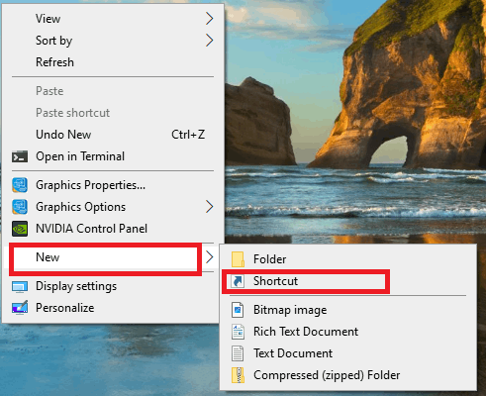Click the Text Document icon
The width and height of the screenshot is (486, 396).
click(238, 353)
